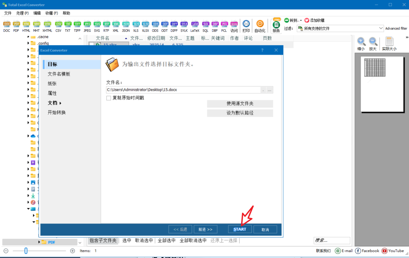Open the 文件 menu
Image resolution: width=409 pixels, height=258 pixels.
(8, 13)
